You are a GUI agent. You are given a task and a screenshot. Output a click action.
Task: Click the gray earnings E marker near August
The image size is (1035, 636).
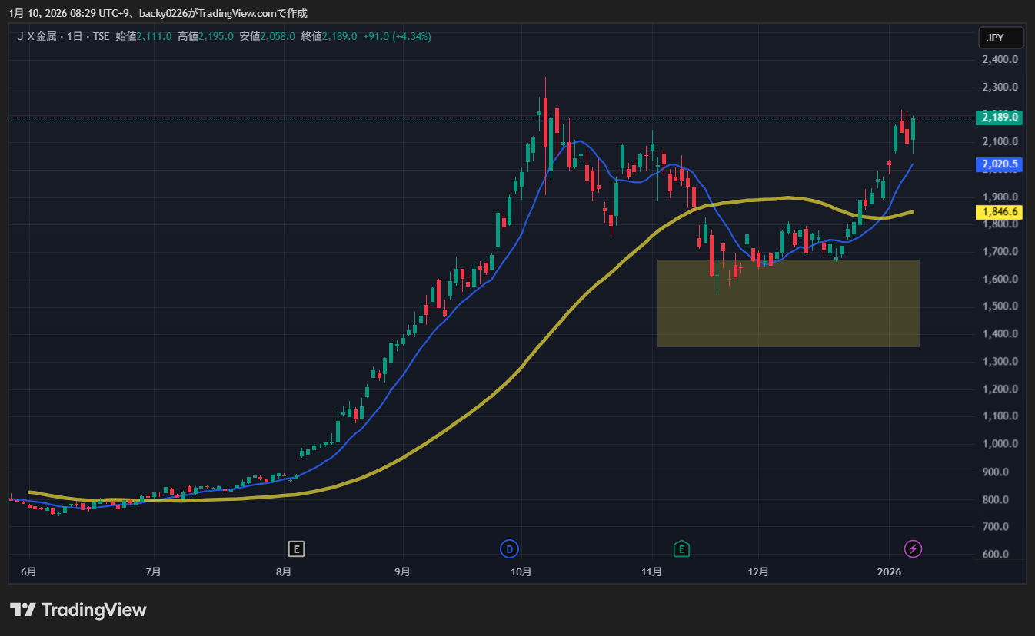296,548
